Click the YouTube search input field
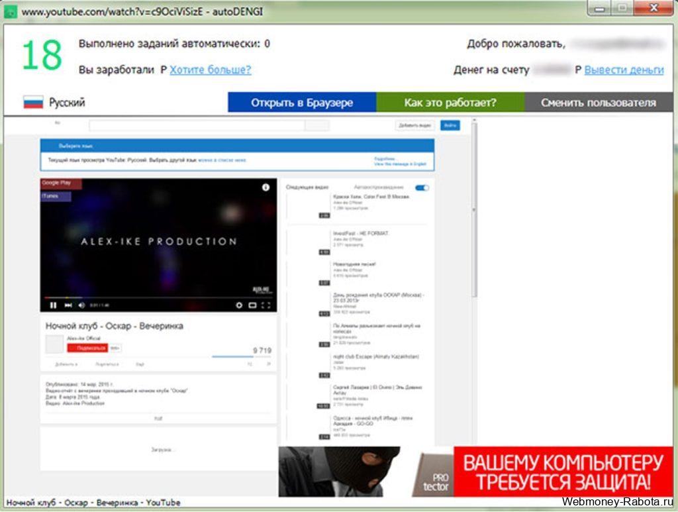 [197, 125]
